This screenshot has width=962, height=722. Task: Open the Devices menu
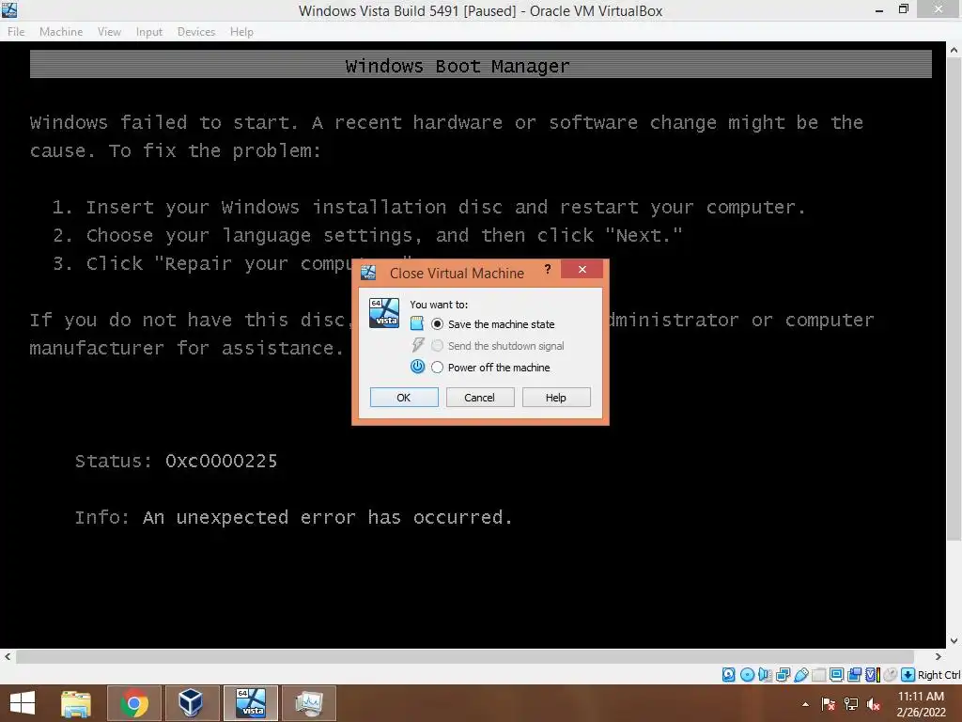pyautogui.click(x=196, y=31)
